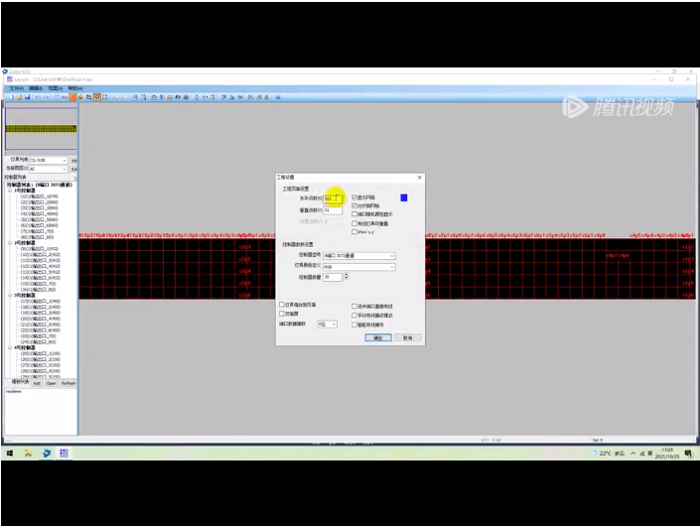Open File Explorer from the taskbar
The image size is (700, 526).
pos(28,453)
